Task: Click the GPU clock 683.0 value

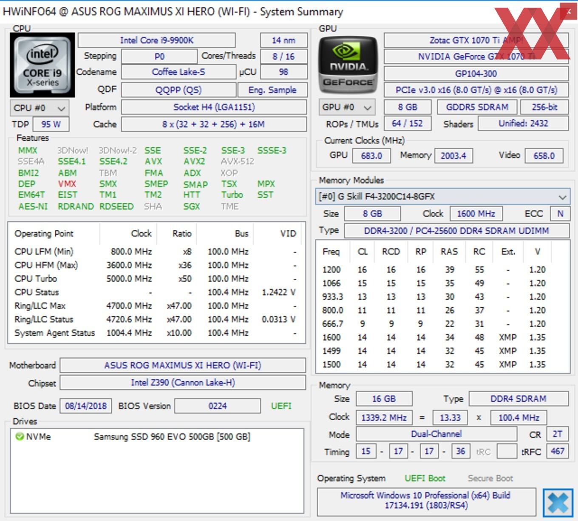Action: (x=371, y=156)
